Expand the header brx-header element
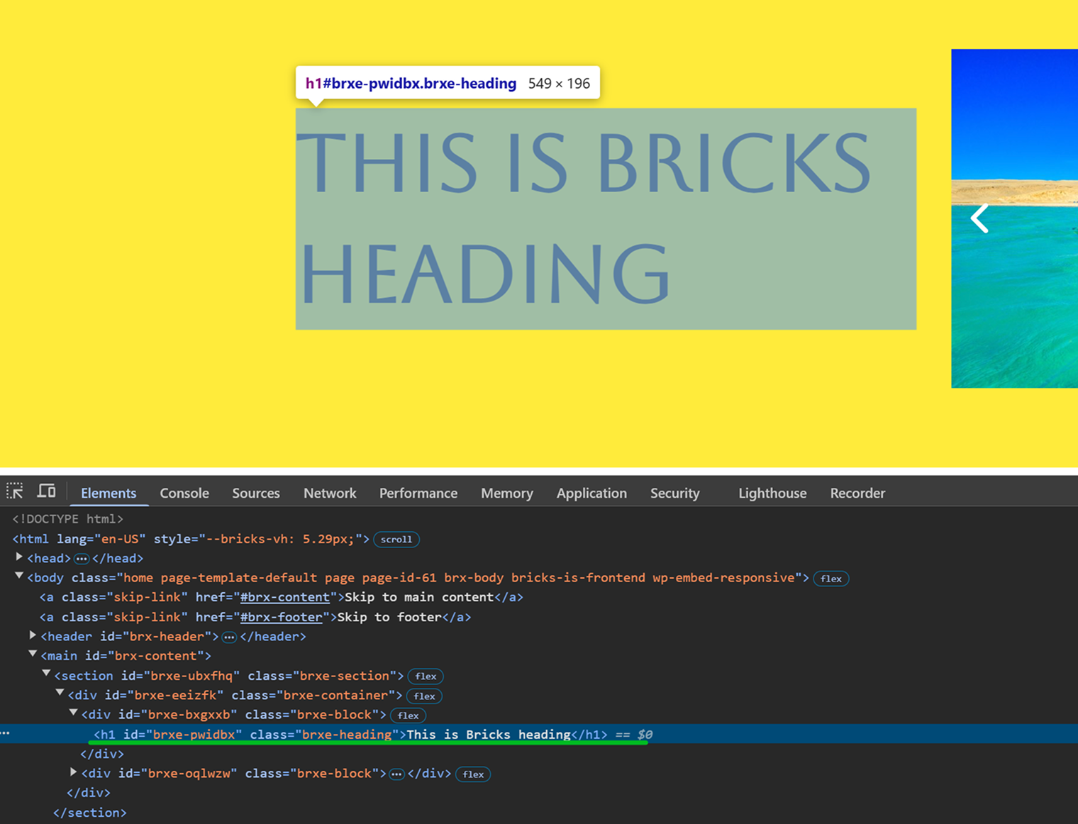Viewport: 1078px width, 824px height. tap(33, 635)
